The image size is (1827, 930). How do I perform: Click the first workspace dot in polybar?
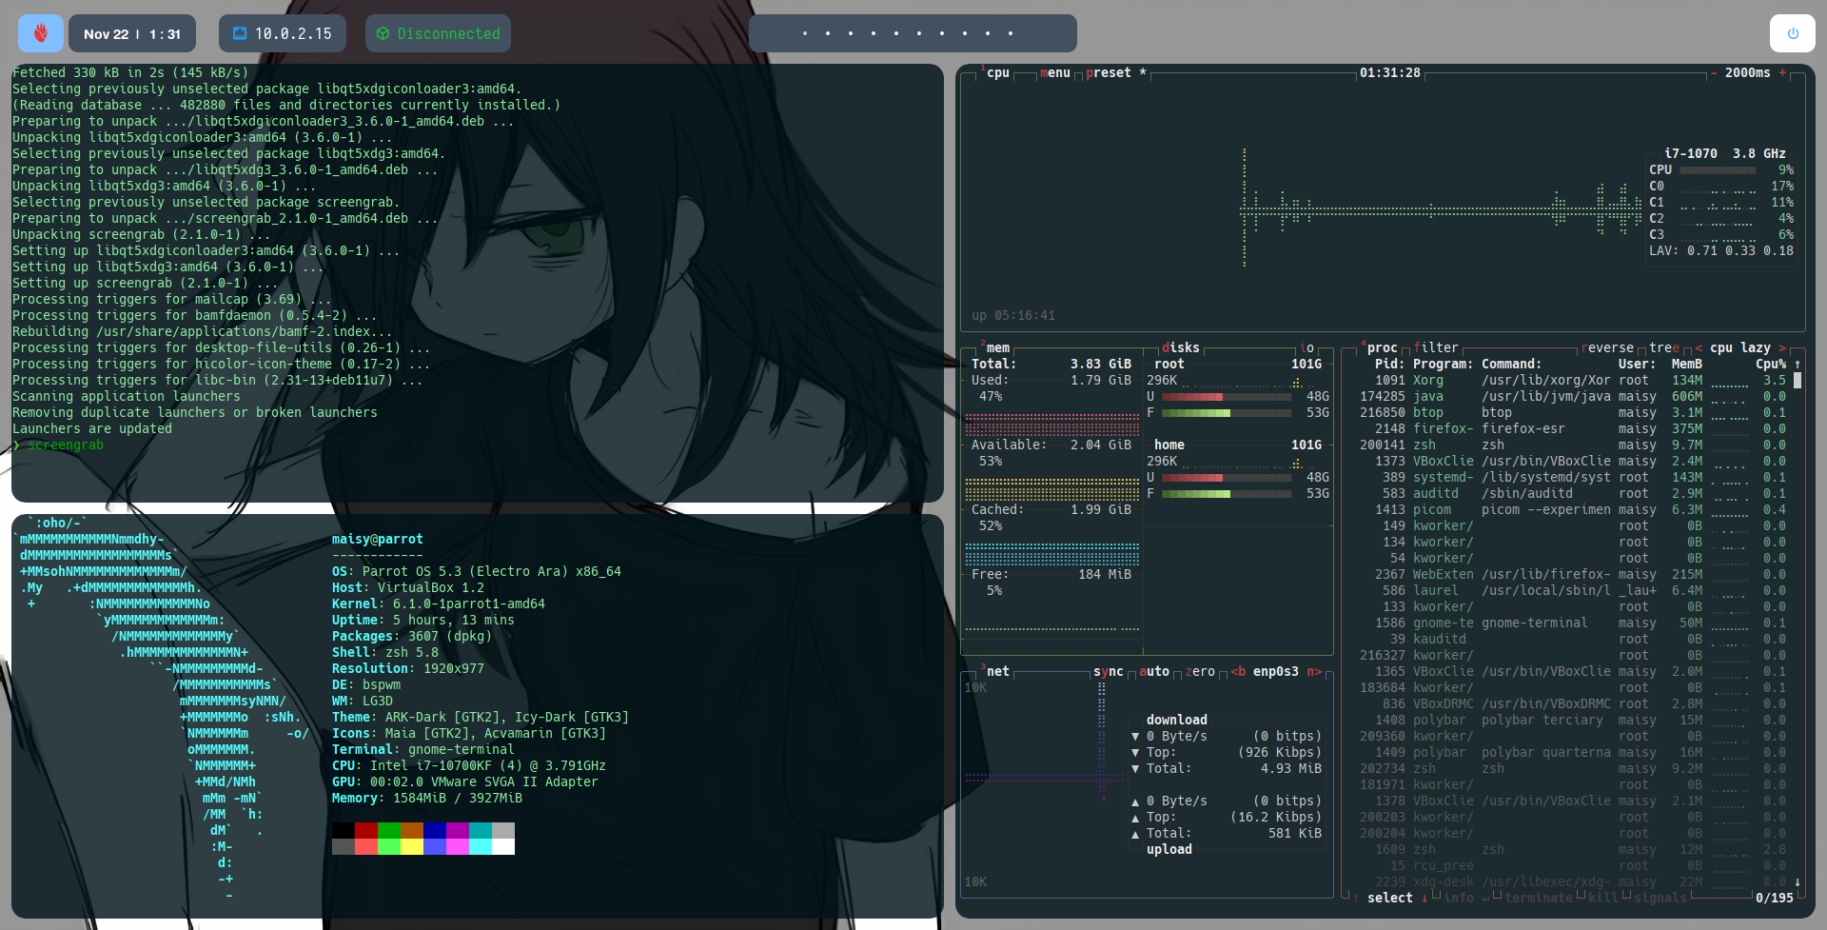pyautogui.click(x=805, y=33)
